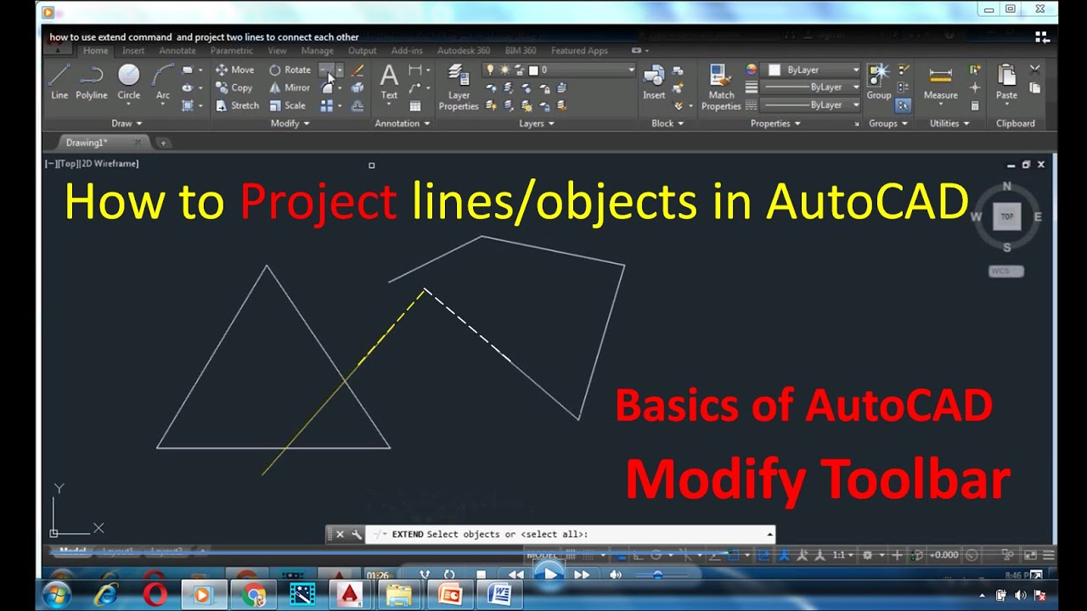Click the Scale tool
Viewport: 1087px width, 611px height.
tap(288, 105)
